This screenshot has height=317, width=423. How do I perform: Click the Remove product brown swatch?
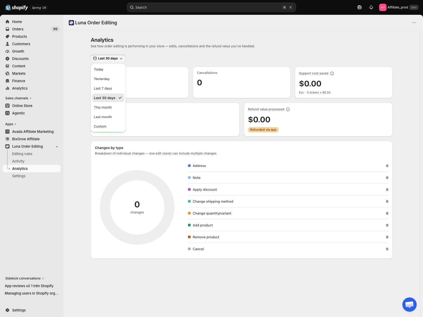(189, 237)
